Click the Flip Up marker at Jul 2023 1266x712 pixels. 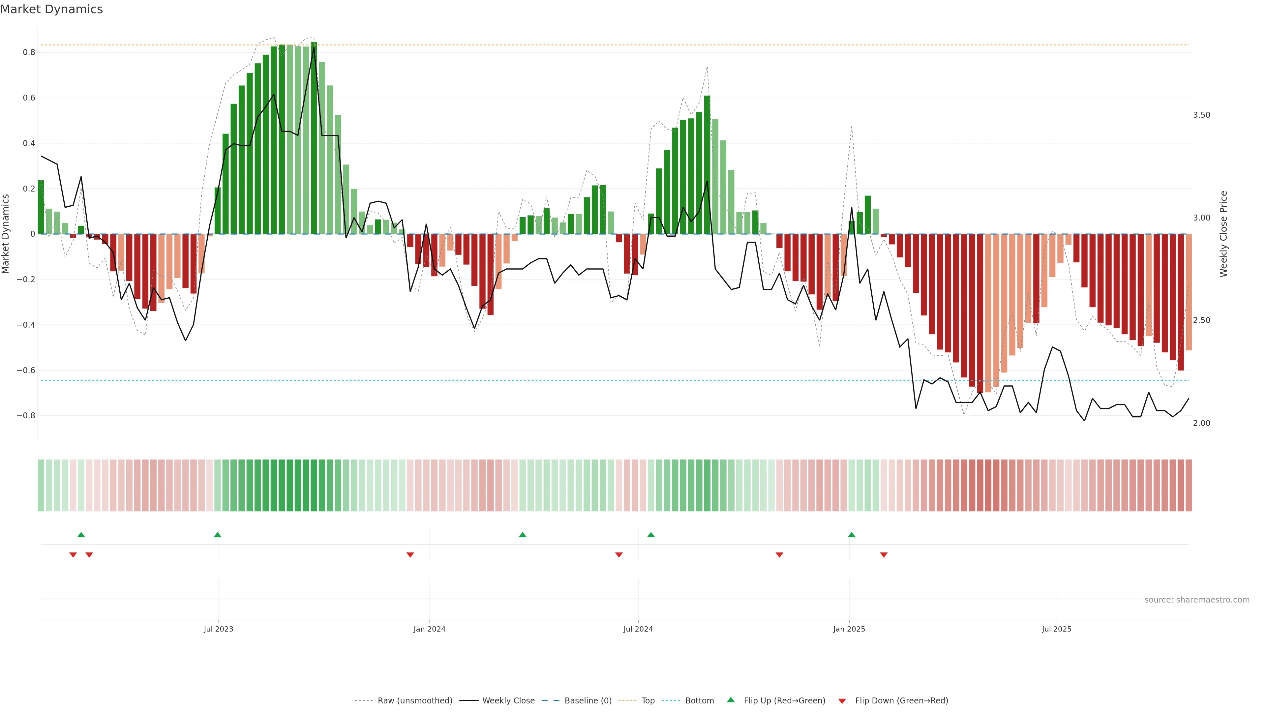[218, 535]
